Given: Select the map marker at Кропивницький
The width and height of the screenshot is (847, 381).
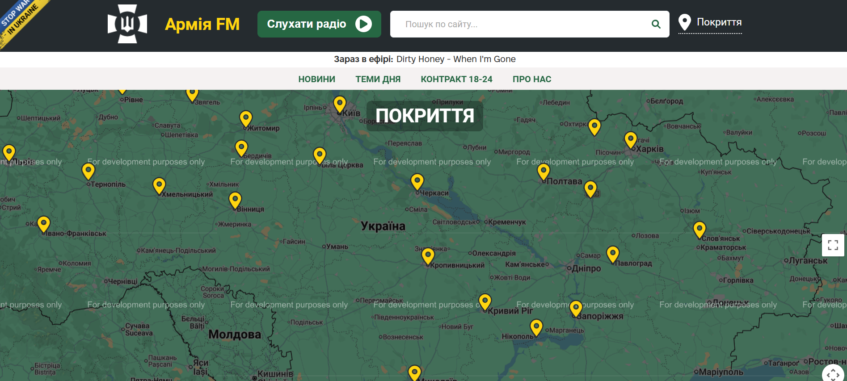Looking at the screenshot, I should [428, 257].
